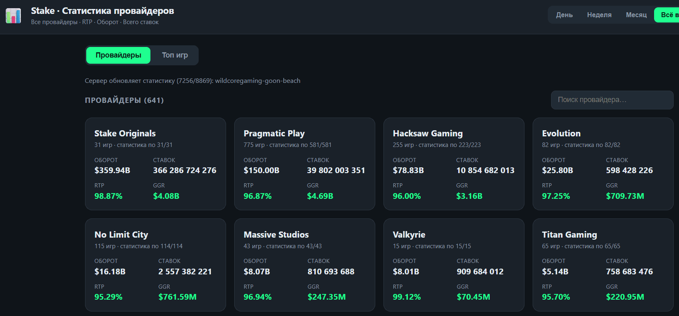This screenshot has width=679, height=316.
Task: Click Valkyrie RTP 99.12%
Action: [407, 297]
